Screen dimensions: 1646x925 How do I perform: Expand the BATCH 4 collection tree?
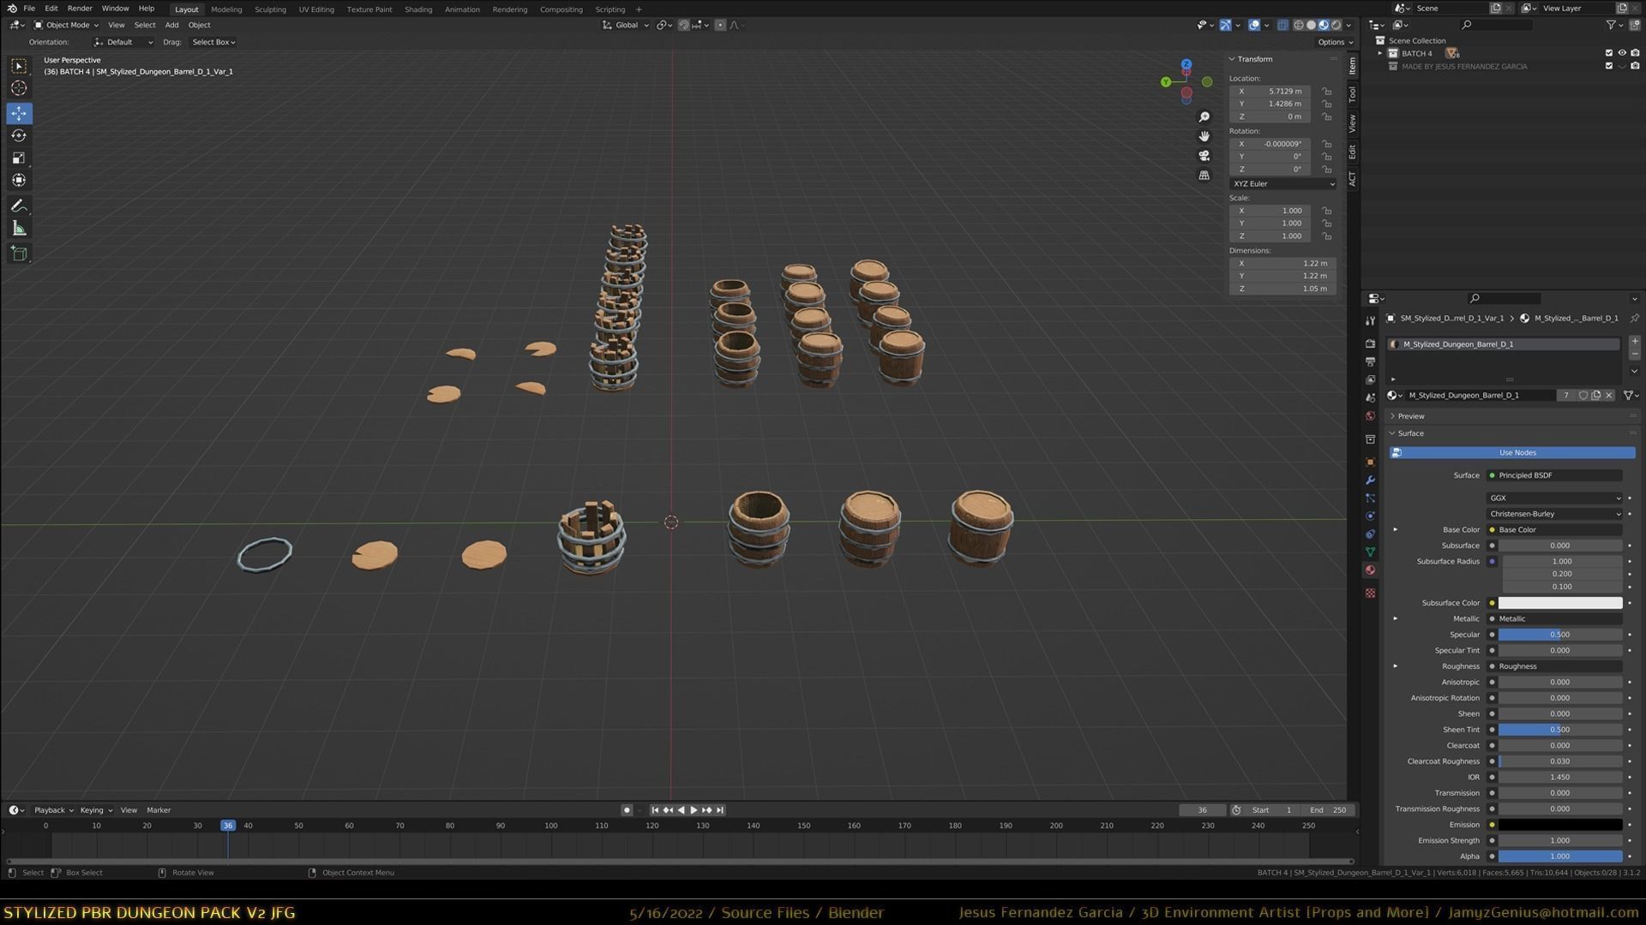click(x=1380, y=53)
